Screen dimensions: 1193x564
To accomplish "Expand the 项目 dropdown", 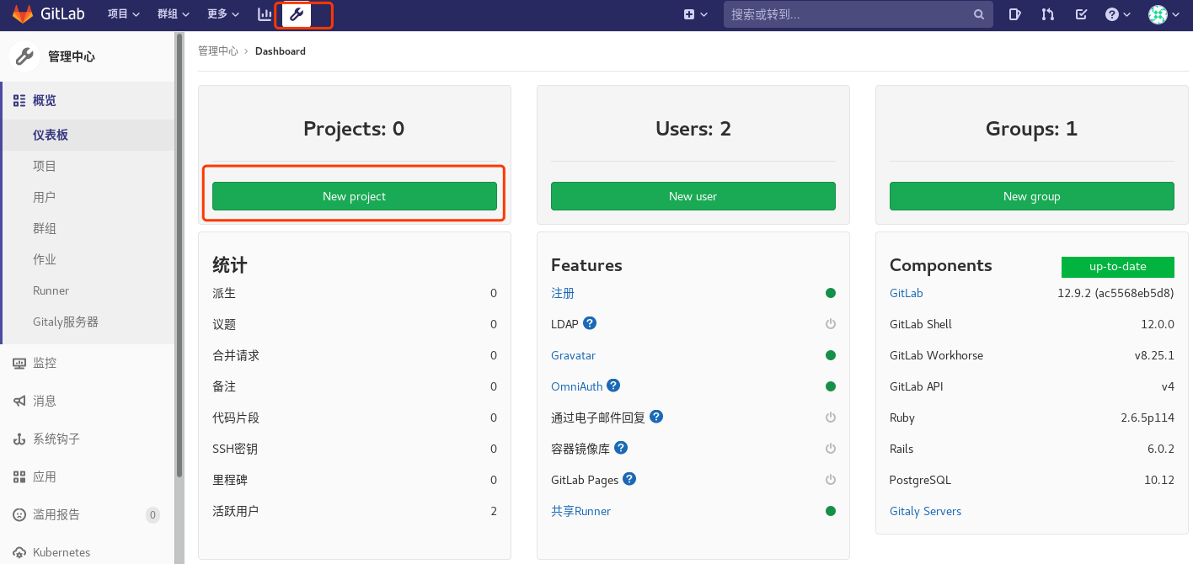I will (124, 14).
